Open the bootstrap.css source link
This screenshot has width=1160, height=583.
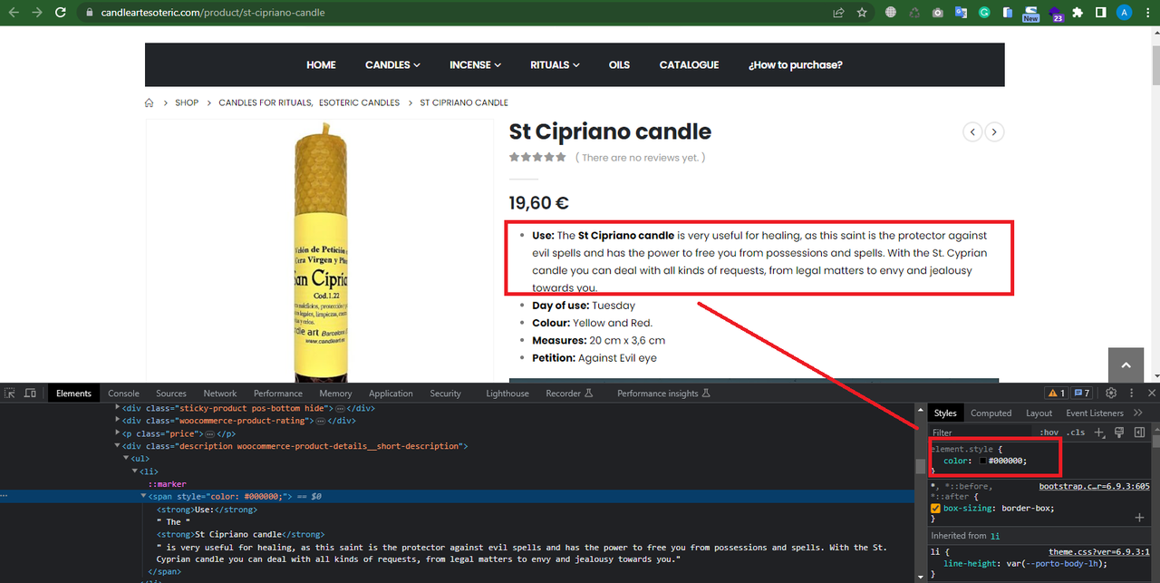click(1094, 486)
